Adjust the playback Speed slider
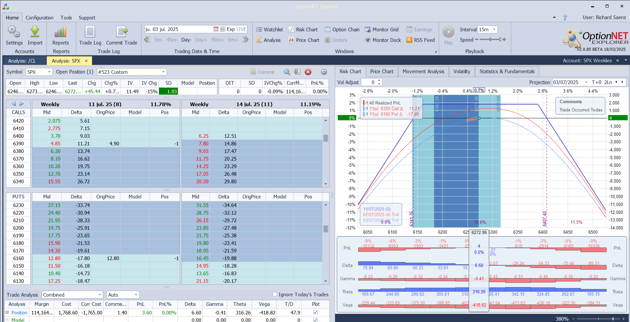Viewport: 630px width, 322px height. [490, 40]
